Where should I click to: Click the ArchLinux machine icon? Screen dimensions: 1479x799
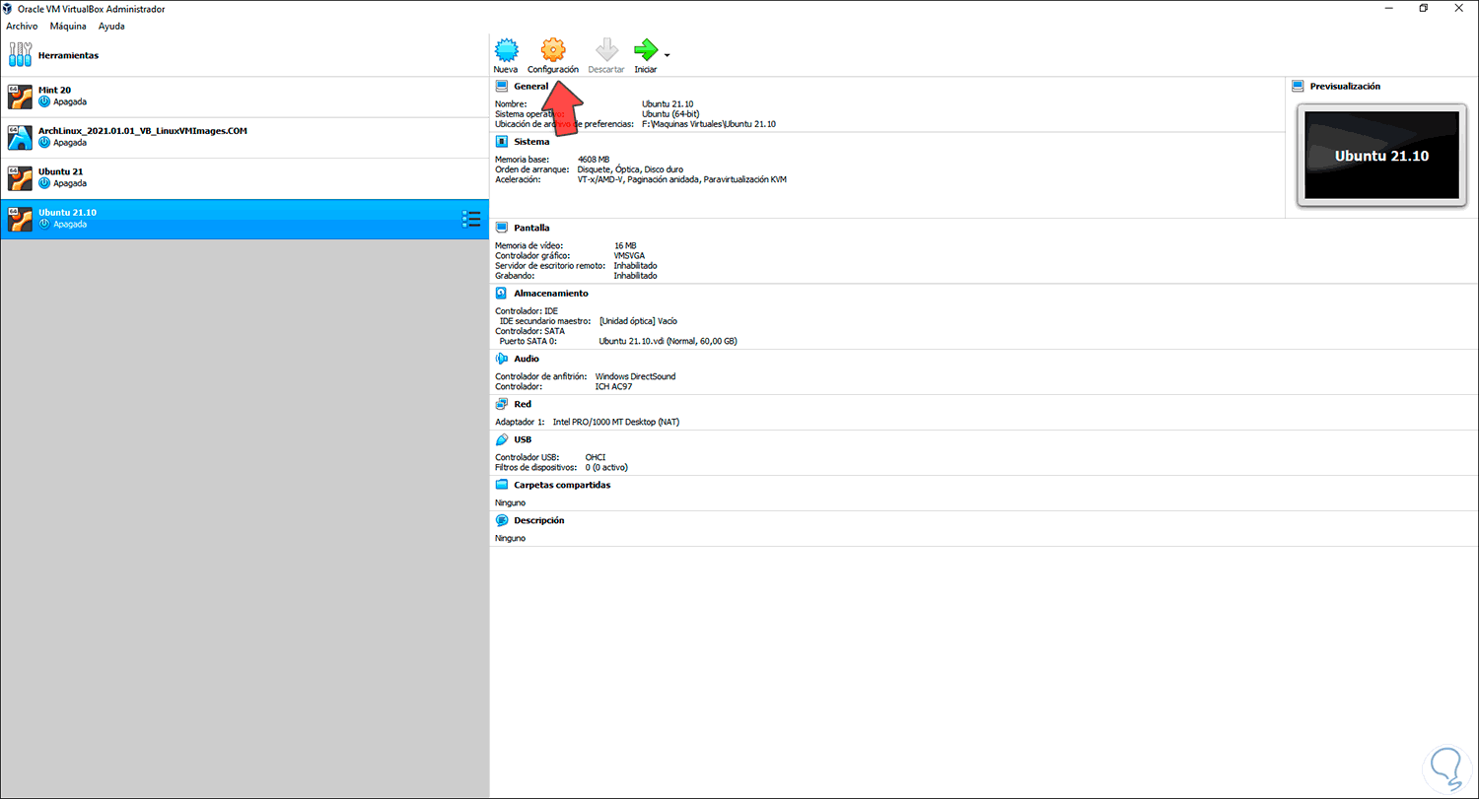[20, 136]
